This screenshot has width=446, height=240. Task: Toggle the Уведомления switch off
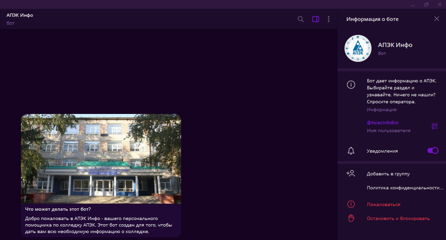click(432, 151)
